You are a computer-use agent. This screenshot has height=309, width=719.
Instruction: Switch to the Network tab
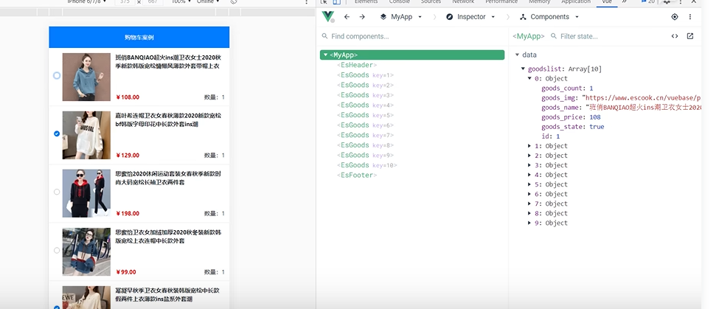pos(463,1)
